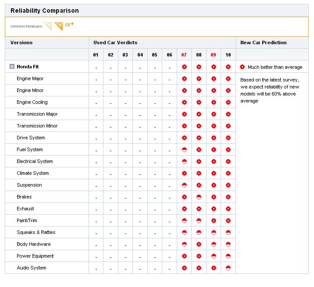Click the Body Hardware row label

pos(34,244)
